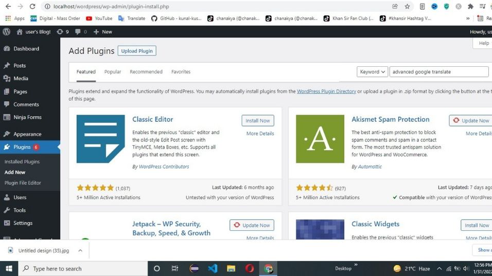Open WordPress Contributors author link
The width and height of the screenshot is (492, 276).
coord(164,167)
